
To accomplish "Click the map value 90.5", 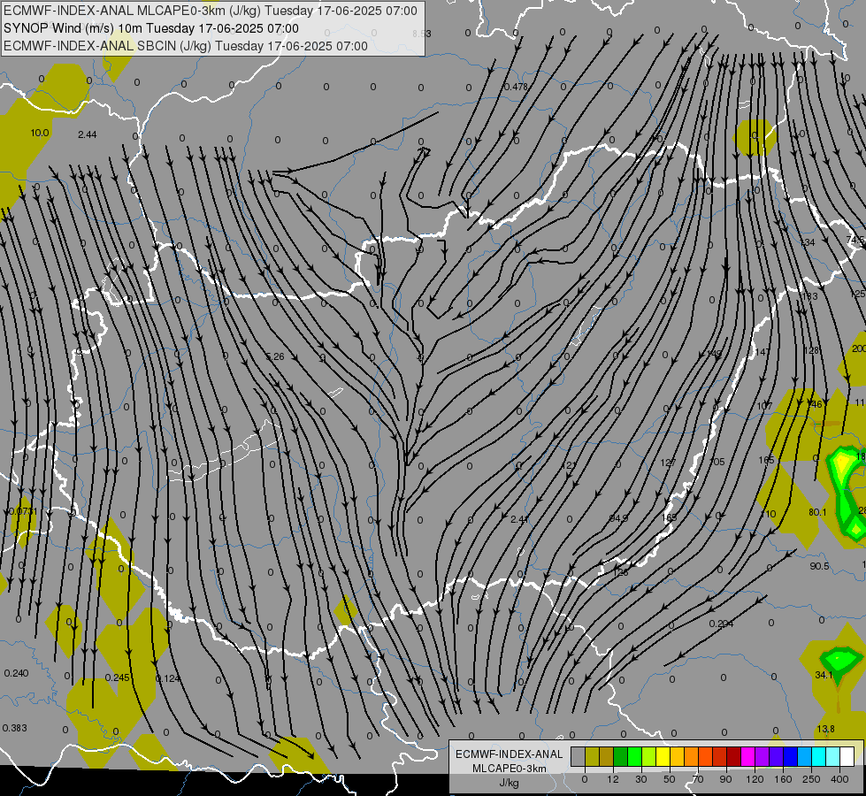I will coord(820,566).
